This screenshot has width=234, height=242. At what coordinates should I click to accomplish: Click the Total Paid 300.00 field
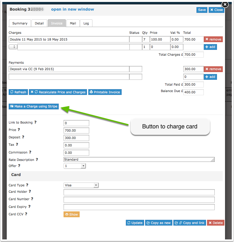click(x=194, y=84)
